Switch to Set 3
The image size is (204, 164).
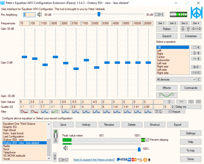tap(184, 23)
